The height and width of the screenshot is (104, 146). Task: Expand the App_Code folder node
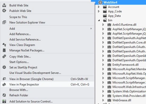[99, 11]
